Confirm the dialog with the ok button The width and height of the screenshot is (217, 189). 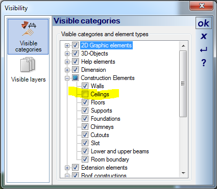pyautogui.click(x=204, y=23)
